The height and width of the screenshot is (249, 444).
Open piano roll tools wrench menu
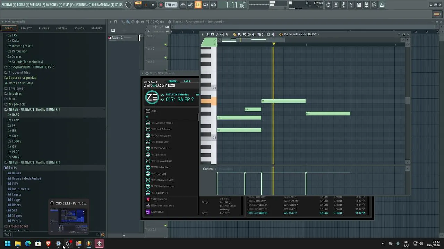click(207, 34)
